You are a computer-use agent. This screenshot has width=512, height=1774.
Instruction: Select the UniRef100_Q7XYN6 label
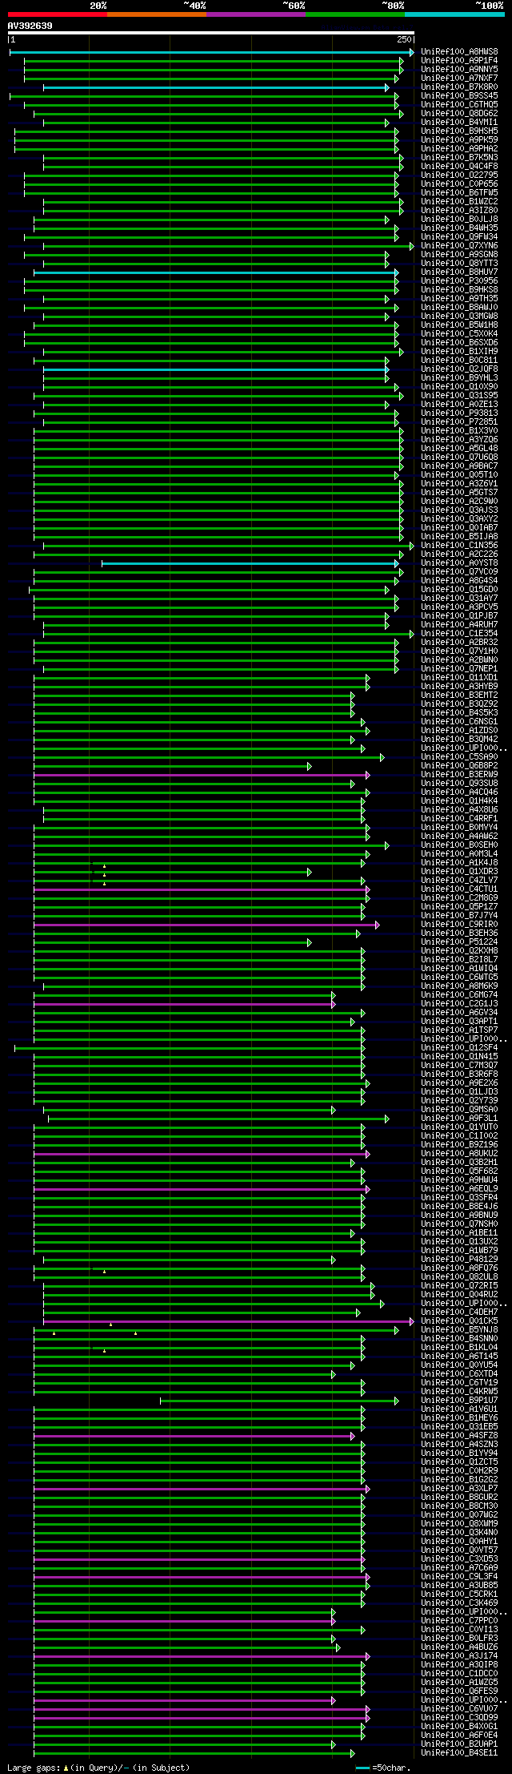pos(459,246)
